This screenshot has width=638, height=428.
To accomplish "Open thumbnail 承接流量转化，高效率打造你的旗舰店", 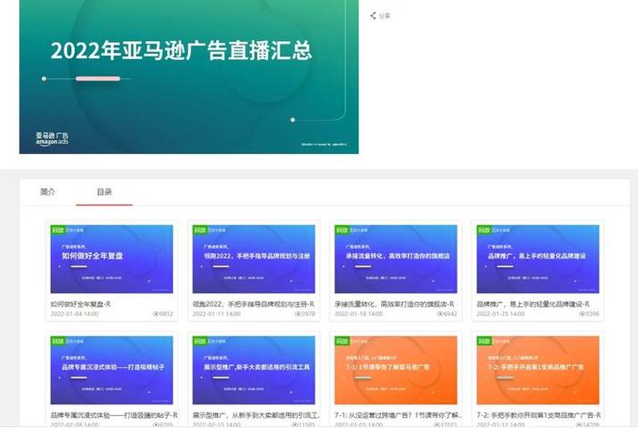I will [x=396, y=259].
